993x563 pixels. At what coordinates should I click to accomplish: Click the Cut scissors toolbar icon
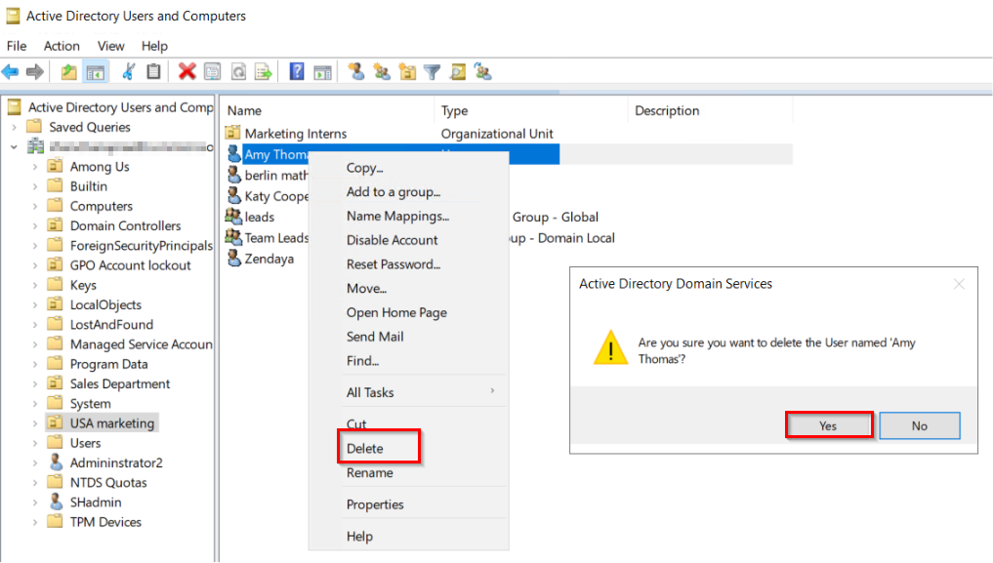(x=128, y=71)
